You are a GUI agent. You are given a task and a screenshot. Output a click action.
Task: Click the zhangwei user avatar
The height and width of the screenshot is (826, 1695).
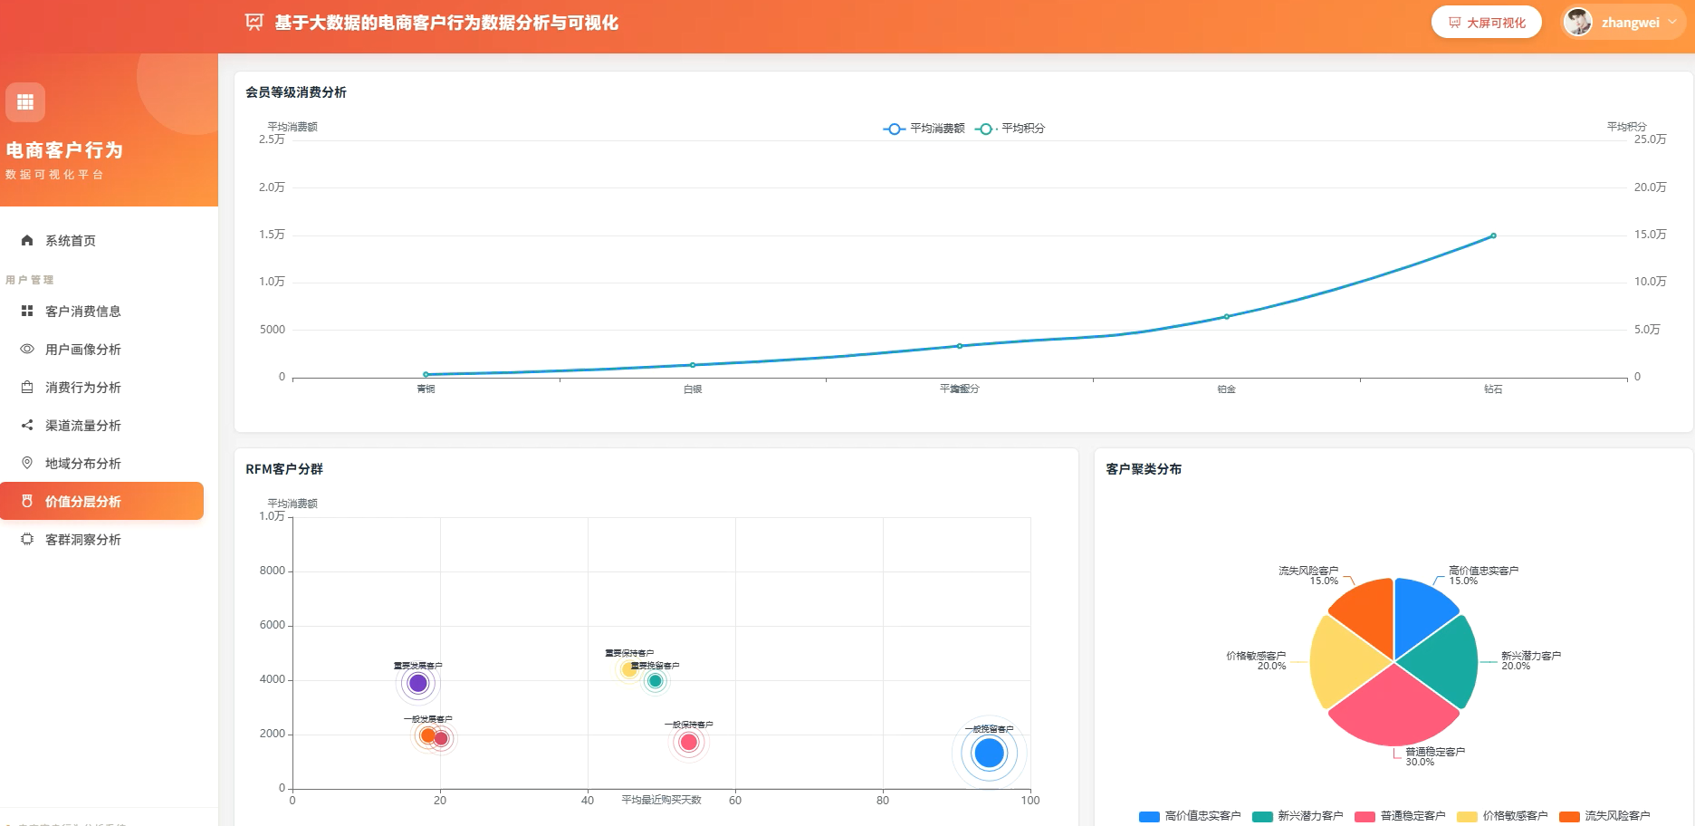[x=1578, y=22]
